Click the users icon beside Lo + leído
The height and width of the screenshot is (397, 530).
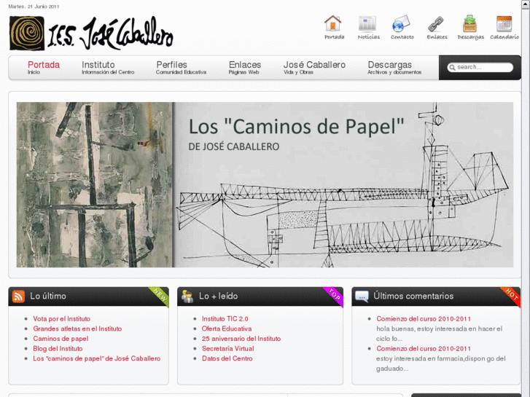(187, 296)
